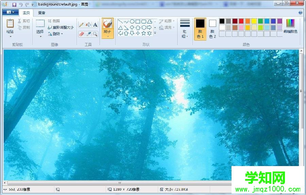Choose the Up arrow shape

pyautogui.click(x=126, y=33)
